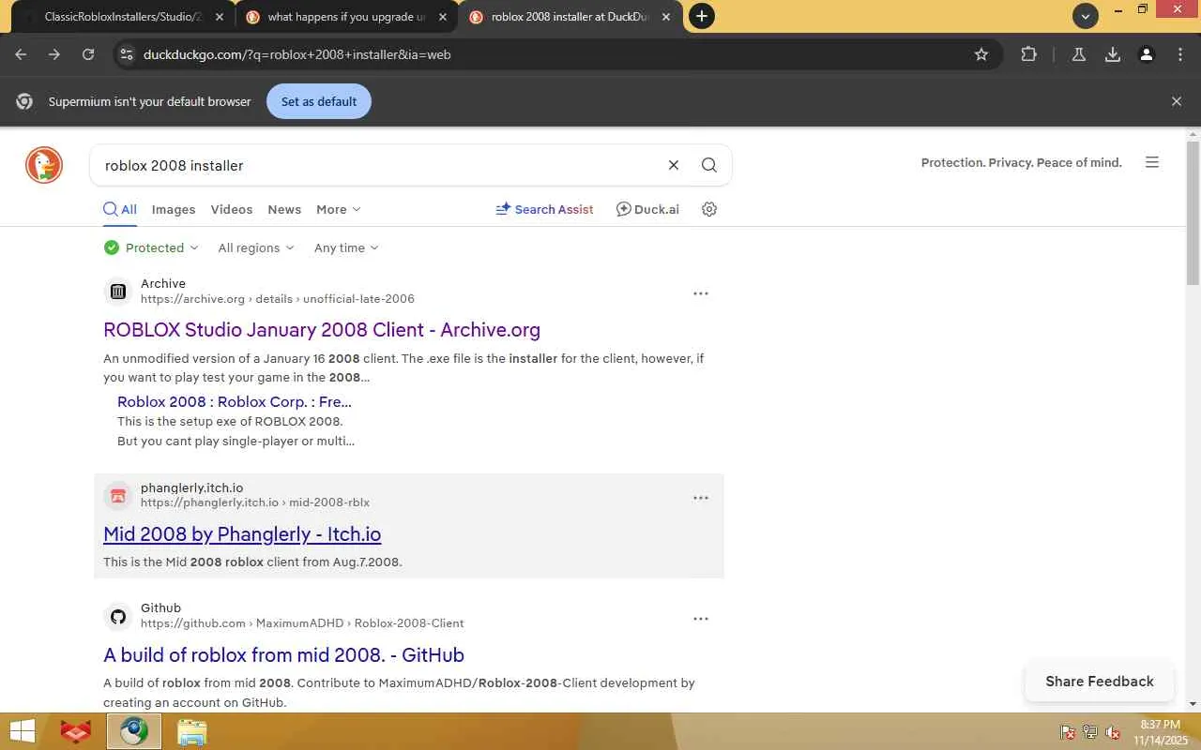1201x750 pixels.
Task: Open more options for phanglerly.itch.io result
Action: pyautogui.click(x=701, y=498)
